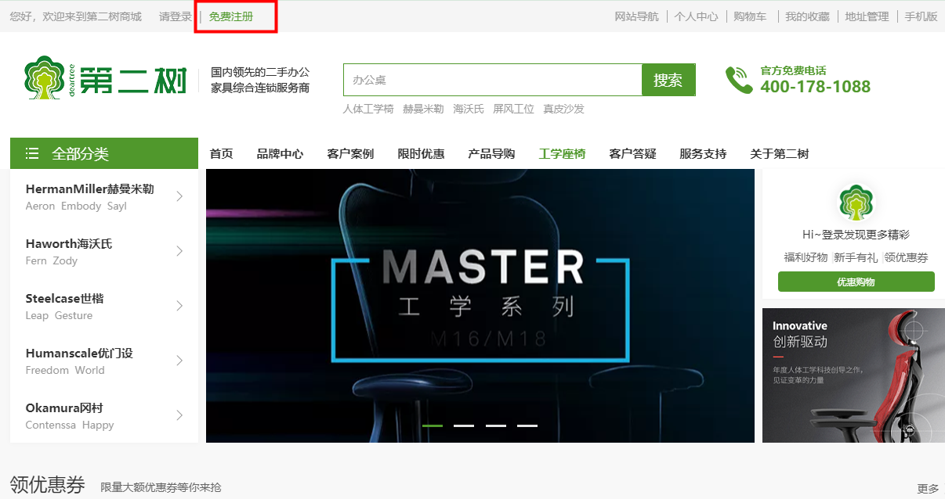Open the Embody sub-category link
This screenshot has height=499, width=945.
coord(81,206)
